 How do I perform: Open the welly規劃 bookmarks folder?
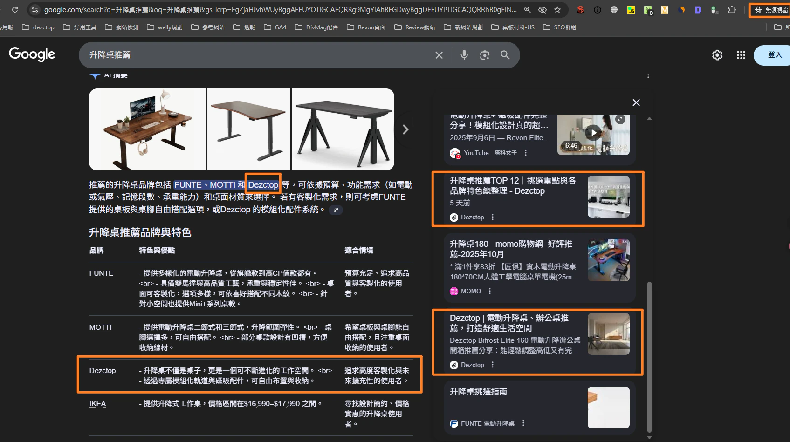tap(165, 27)
